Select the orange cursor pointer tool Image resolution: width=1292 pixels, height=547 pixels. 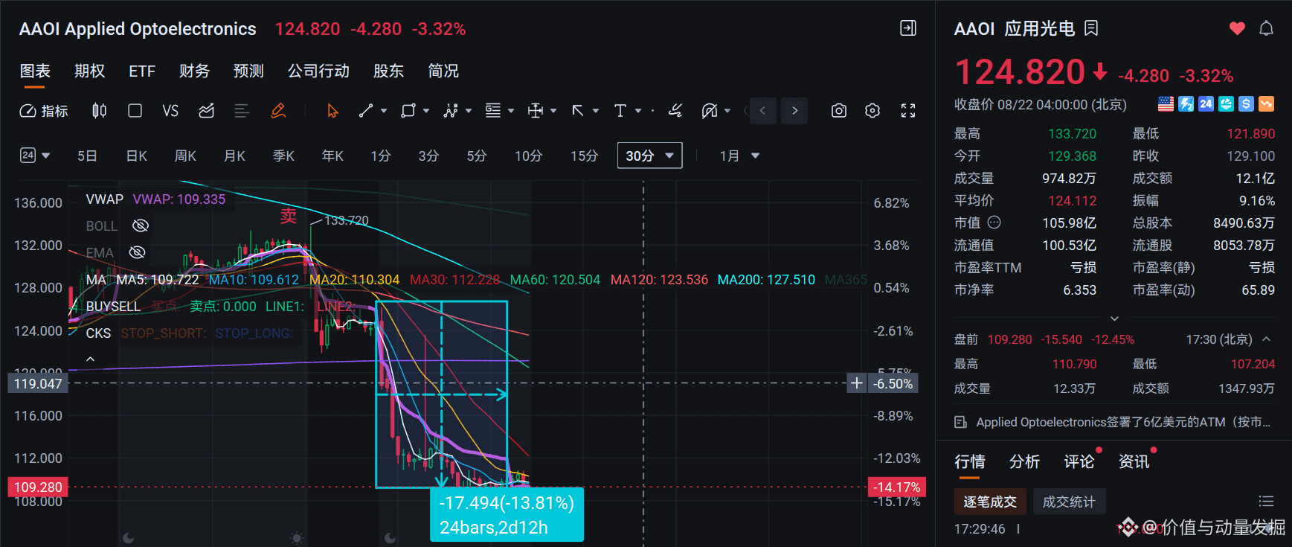pos(332,111)
